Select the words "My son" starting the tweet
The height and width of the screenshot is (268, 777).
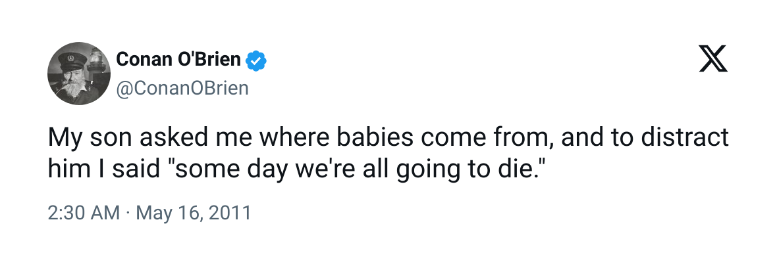88,139
